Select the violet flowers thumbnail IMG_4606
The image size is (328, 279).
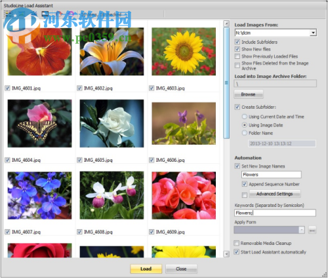pos(184,123)
